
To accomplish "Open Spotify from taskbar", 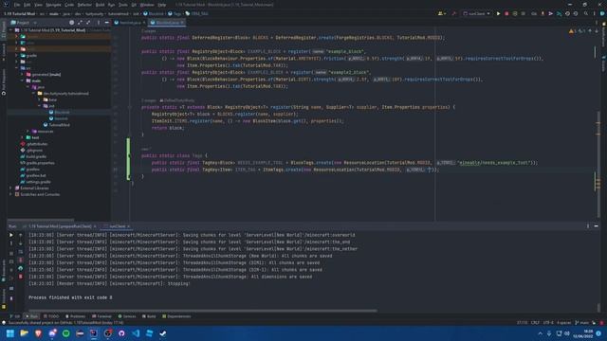I will pyautogui.click(x=65, y=333).
